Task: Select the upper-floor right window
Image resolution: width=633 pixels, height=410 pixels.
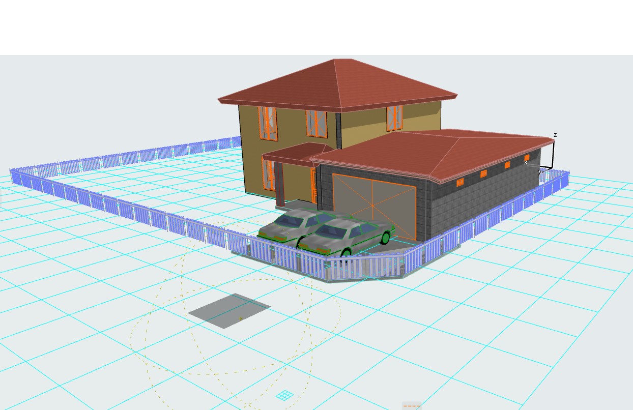Action: coord(394,118)
